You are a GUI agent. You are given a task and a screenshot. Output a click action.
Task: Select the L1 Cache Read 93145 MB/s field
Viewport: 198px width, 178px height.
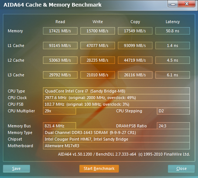click(x=60, y=46)
